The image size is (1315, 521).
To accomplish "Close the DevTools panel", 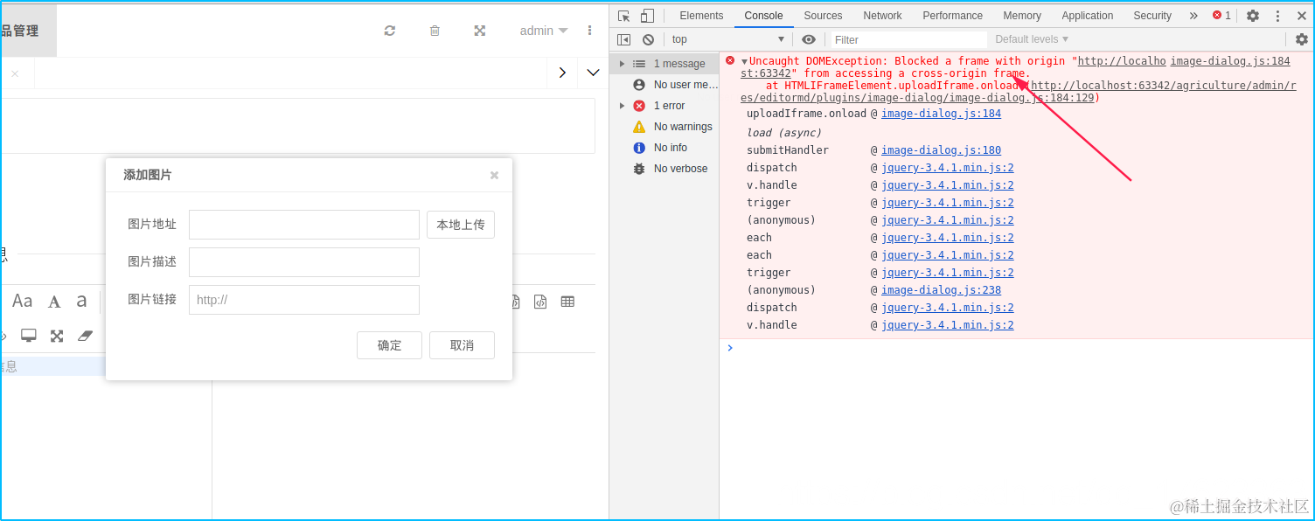I will coord(1300,16).
